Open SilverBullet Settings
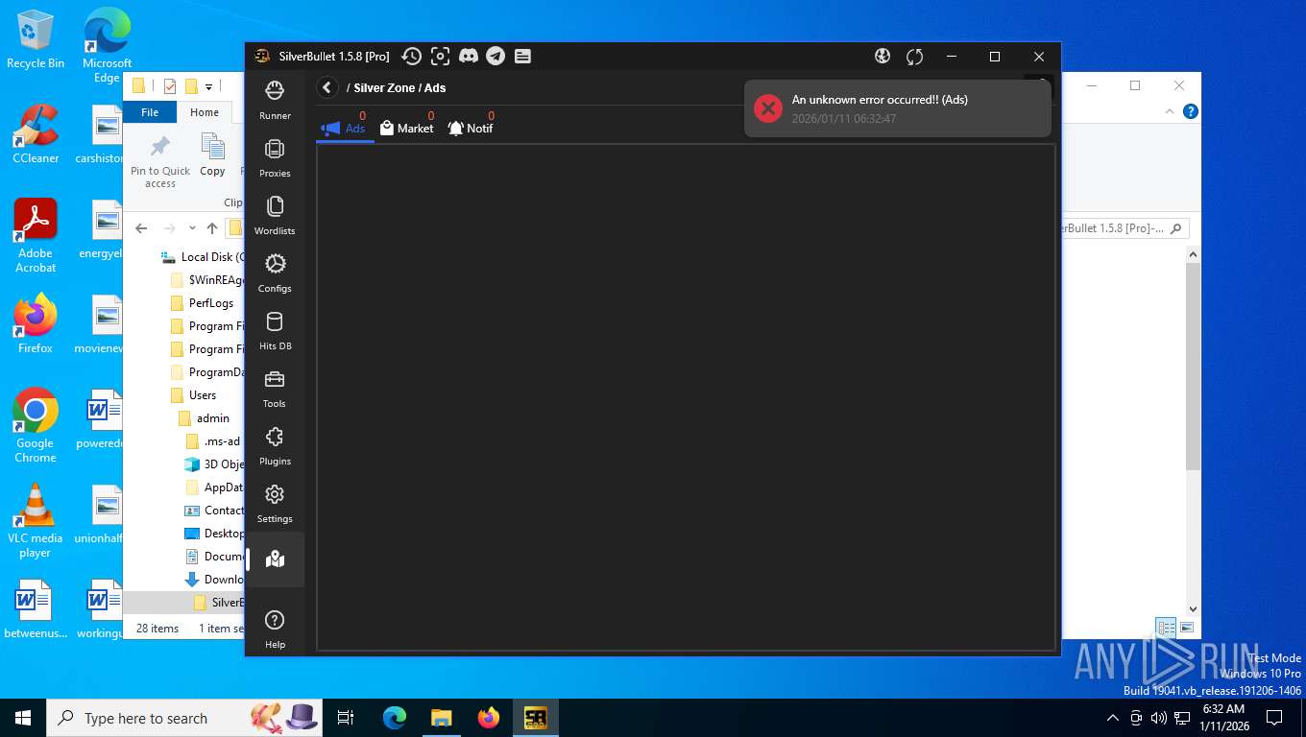Viewport: 1306px width, 737px height. click(x=275, y=503)
